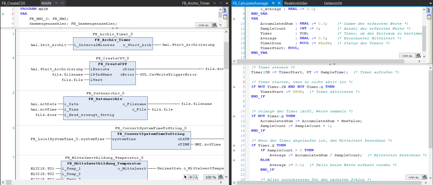Click zoom magnifier in left declaration pane
433x185 pixels.
click(215, 25)
